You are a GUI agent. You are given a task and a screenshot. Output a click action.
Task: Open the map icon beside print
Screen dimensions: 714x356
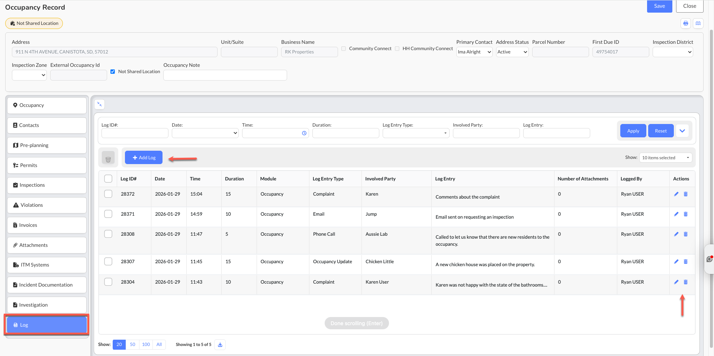[x=698, y=23]
